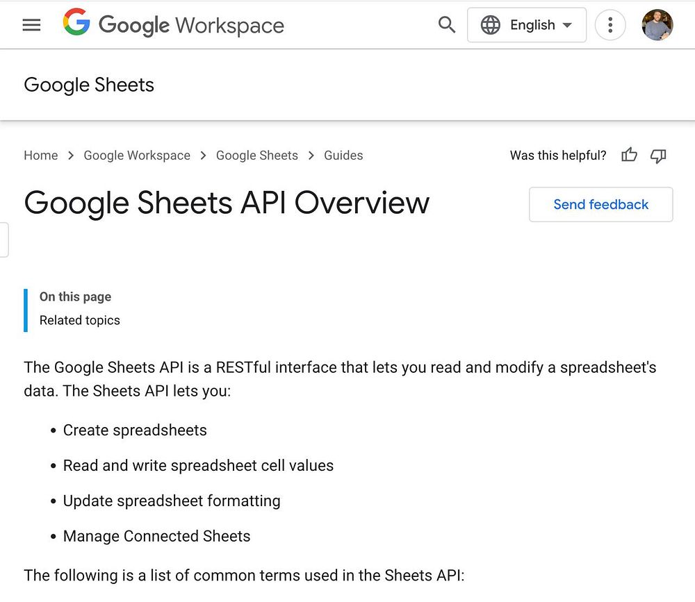
Task: Click the Send feedback button
Action: pos(600,204)
